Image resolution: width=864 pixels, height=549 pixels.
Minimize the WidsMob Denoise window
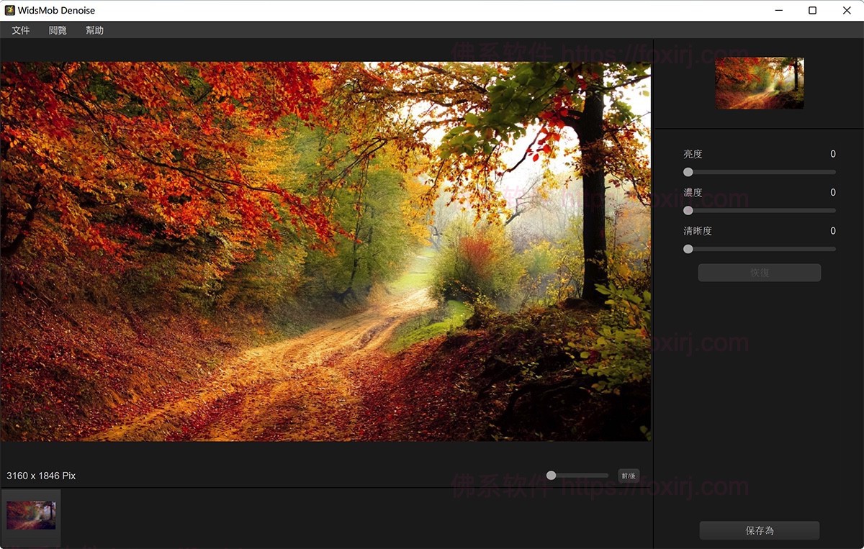tap(779, 11)
